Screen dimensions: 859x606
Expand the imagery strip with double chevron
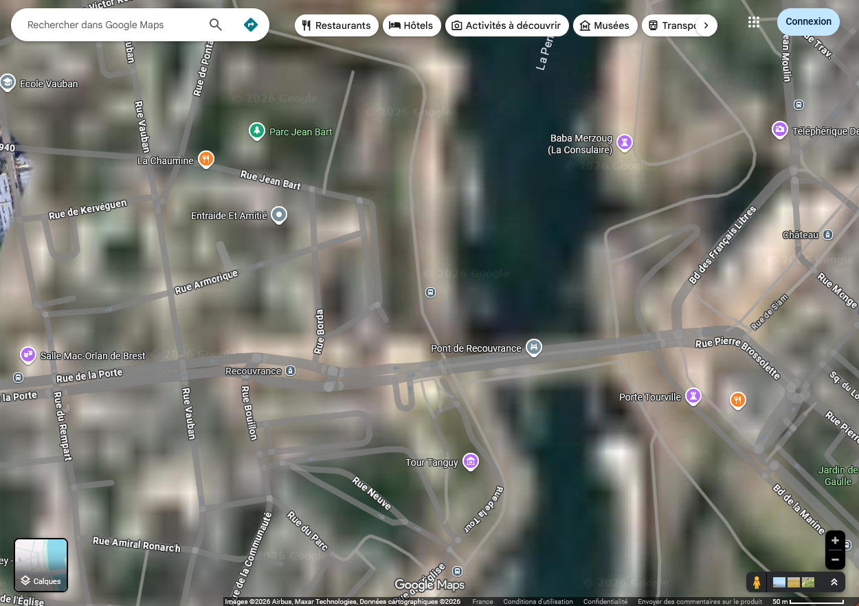point(834,582)
